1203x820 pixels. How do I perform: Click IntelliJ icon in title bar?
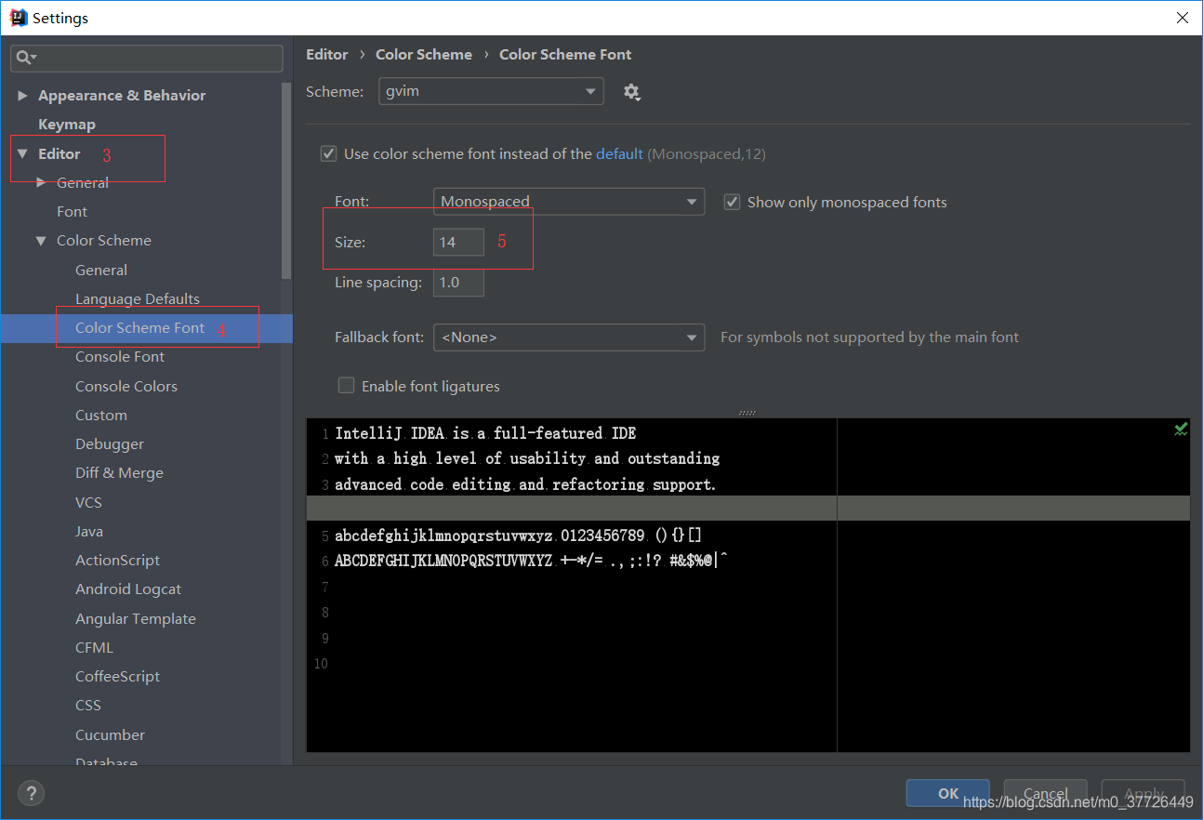tap(17, 18)
